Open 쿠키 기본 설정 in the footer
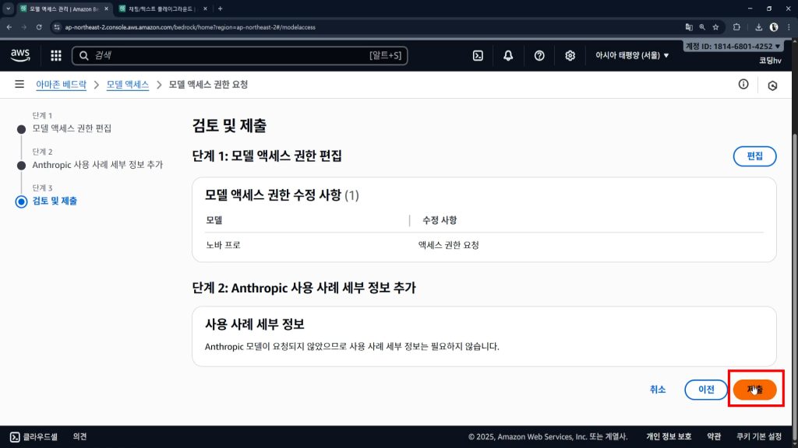Screen dimensions: 798x448 759,437
